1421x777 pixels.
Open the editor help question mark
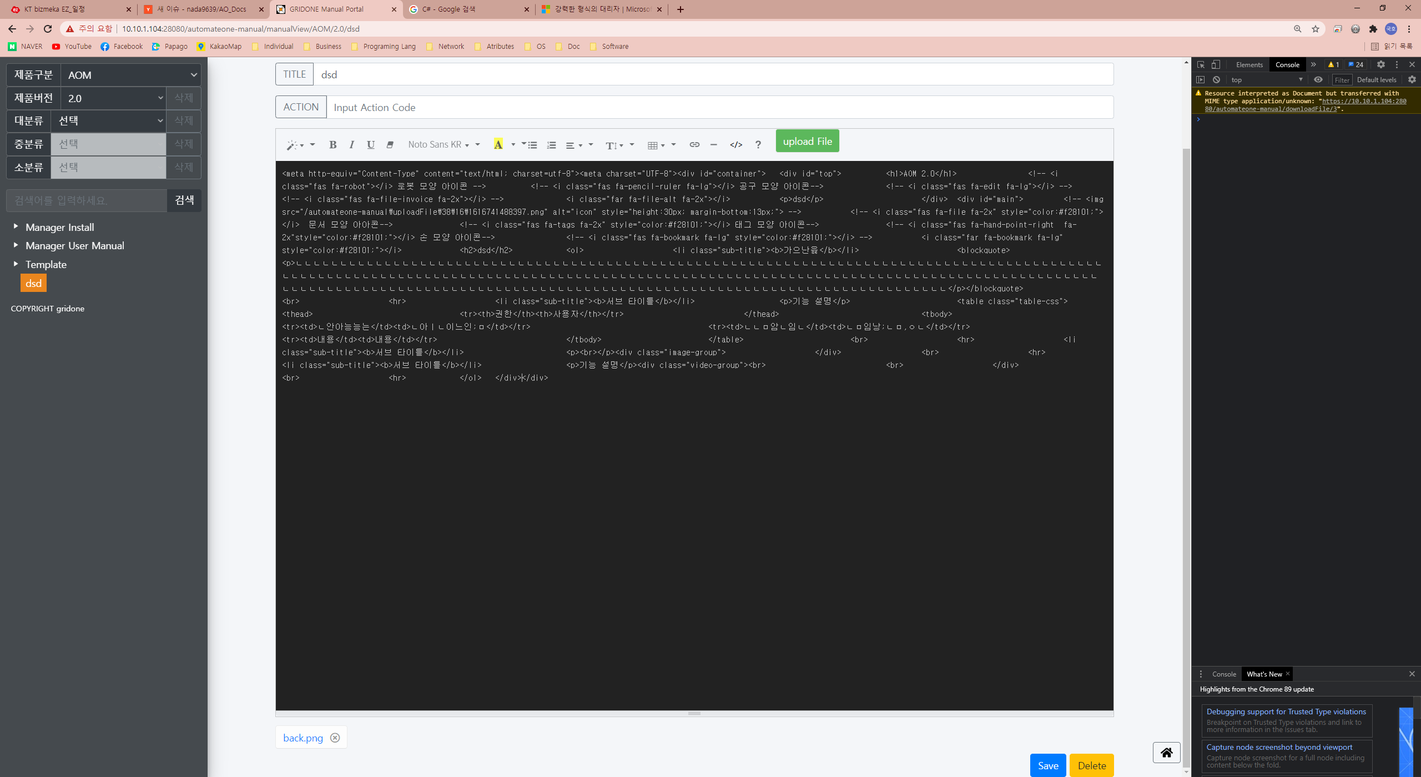click(x=758, y=145)
